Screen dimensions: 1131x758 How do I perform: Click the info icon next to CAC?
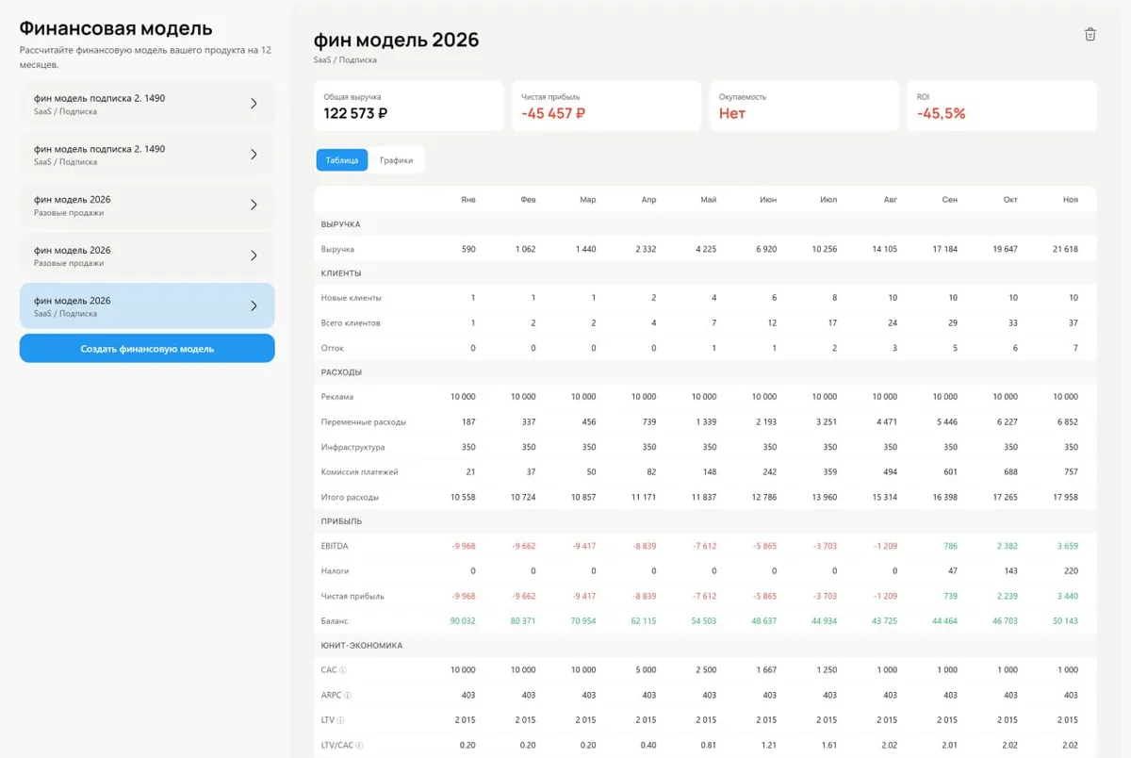[x=343, y=671]
